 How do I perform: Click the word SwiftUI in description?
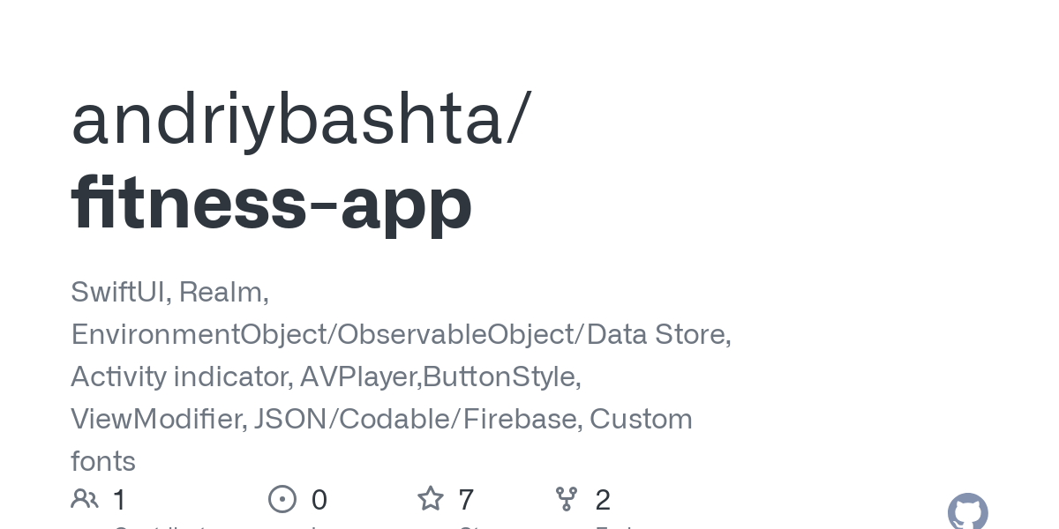point(118,292)
